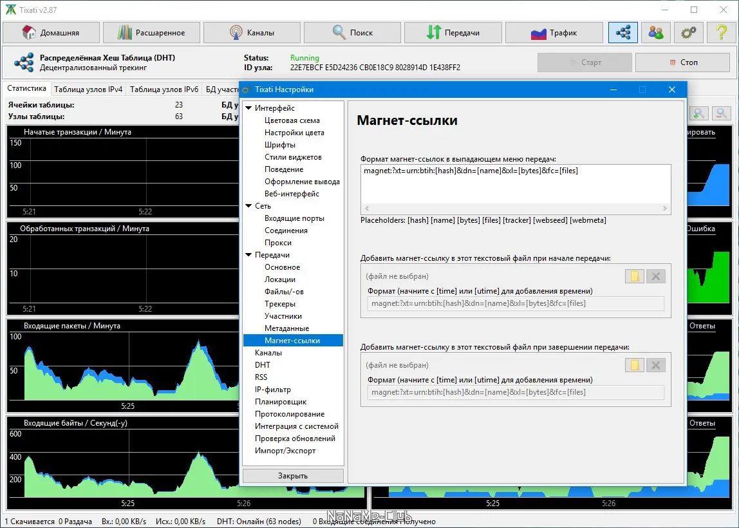
Task: Click start-of-transfer format input field
Action: tap(516, 303)
